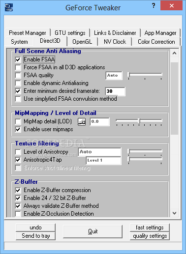
Task: Click the scrollbar up arrow
Action: point(174,53)
